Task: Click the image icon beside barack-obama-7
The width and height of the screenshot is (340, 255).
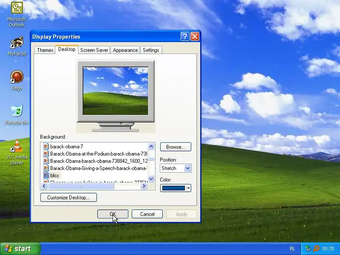Action: [46, 146]
